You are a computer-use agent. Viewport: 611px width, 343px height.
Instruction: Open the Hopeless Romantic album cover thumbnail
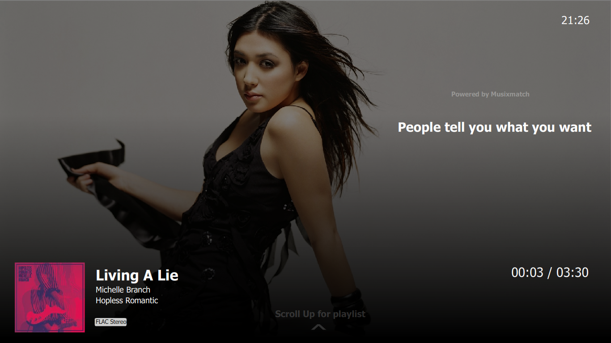point(50,297)
